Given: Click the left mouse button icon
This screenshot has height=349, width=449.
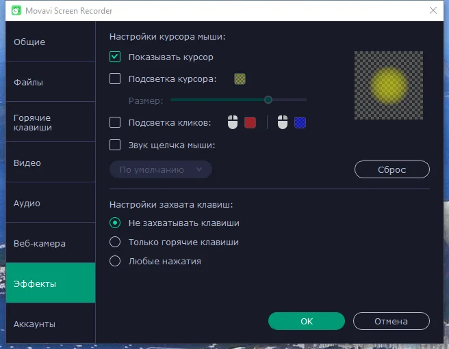Looking at the screenshot, I should click(x=233, y=122).
